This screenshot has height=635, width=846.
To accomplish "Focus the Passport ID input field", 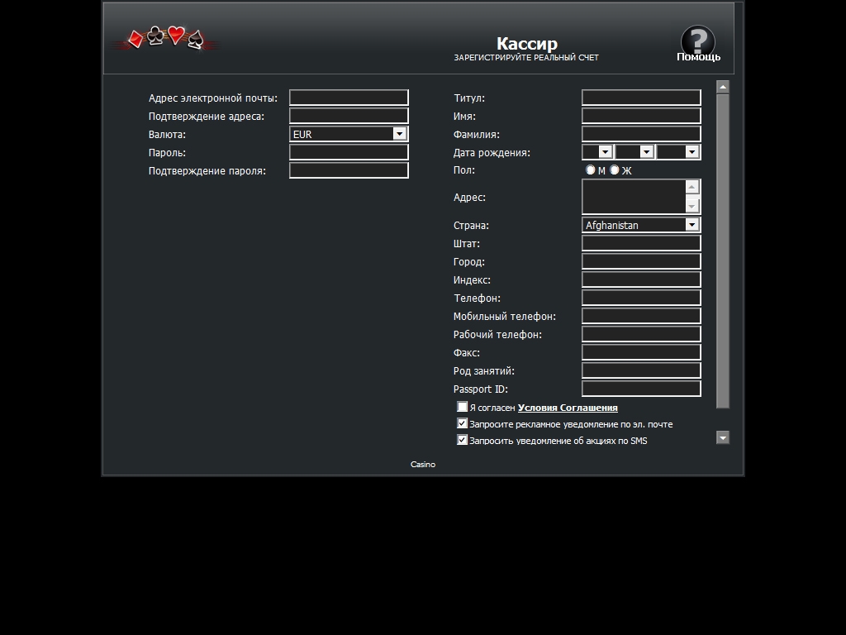I will 641,389.
